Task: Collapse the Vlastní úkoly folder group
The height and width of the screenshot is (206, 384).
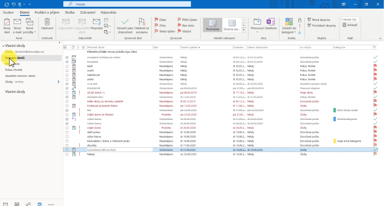Action: pyautogui.click(x=3, y=46)
